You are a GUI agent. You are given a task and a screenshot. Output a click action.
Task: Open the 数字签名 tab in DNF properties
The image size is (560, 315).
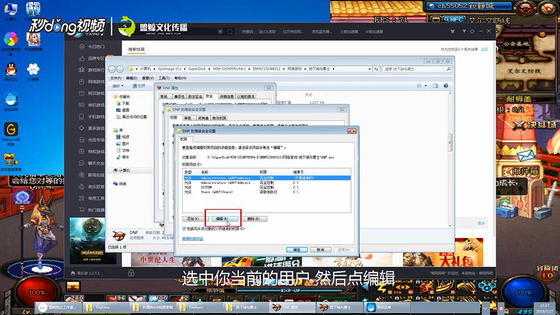[x=195, y=96]
